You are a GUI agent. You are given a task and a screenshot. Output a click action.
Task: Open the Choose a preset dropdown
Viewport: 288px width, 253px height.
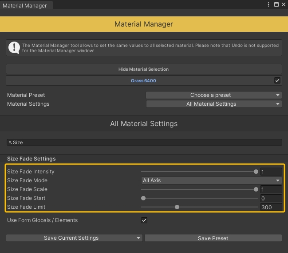pos(214,95)
